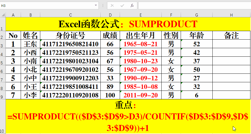Select the name cell '王东'
Screen dimensions: 251x134
coord(30,44)
